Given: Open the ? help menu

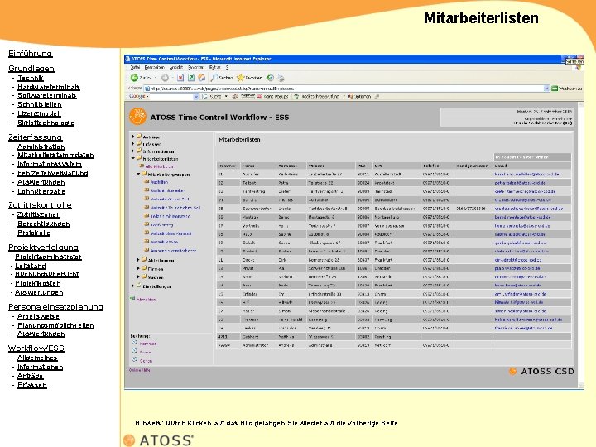Looking at the screenshot, I should [x=227, y=67].
